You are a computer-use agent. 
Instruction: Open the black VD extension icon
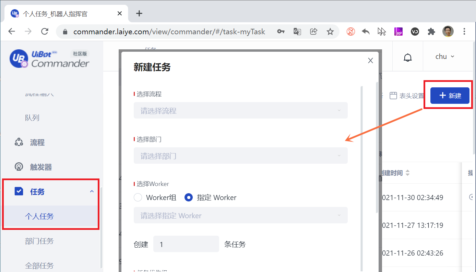click(x=415, y=32)
